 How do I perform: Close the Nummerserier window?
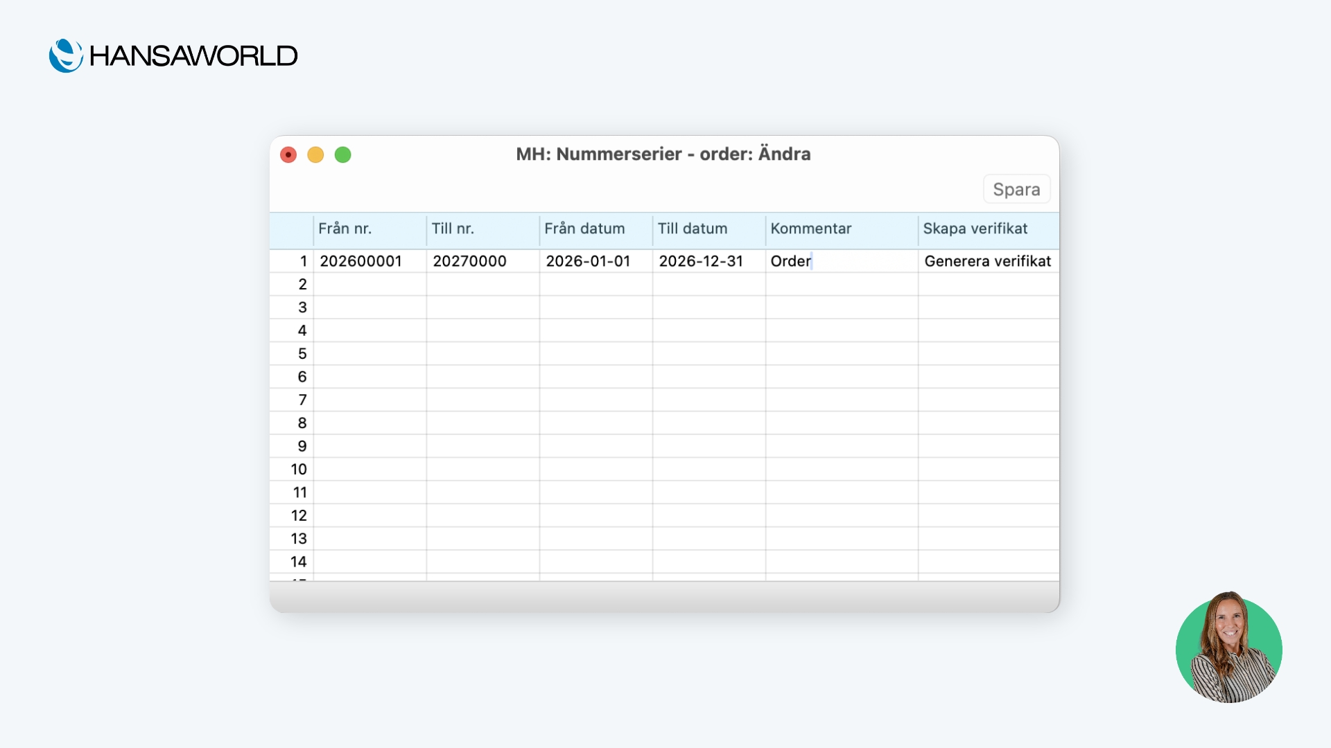pyautogui.click(x=288, y=154)
